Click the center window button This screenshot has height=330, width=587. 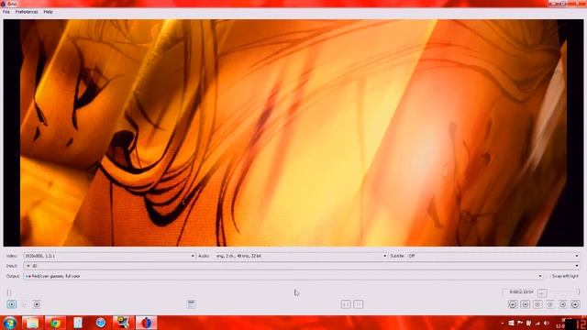pyautogui.click(x=359, y=304)
